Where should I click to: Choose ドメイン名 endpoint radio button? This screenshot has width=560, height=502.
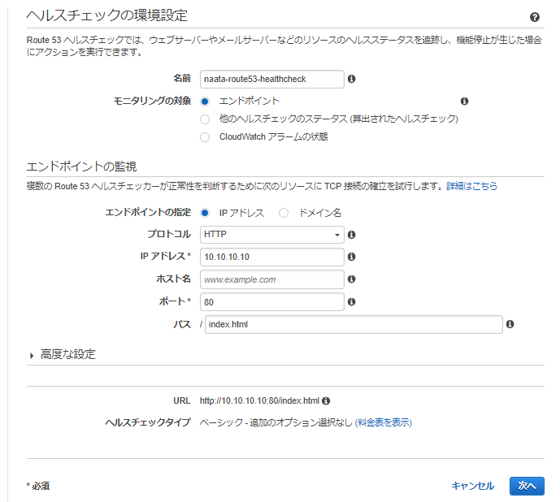point(284,213)
